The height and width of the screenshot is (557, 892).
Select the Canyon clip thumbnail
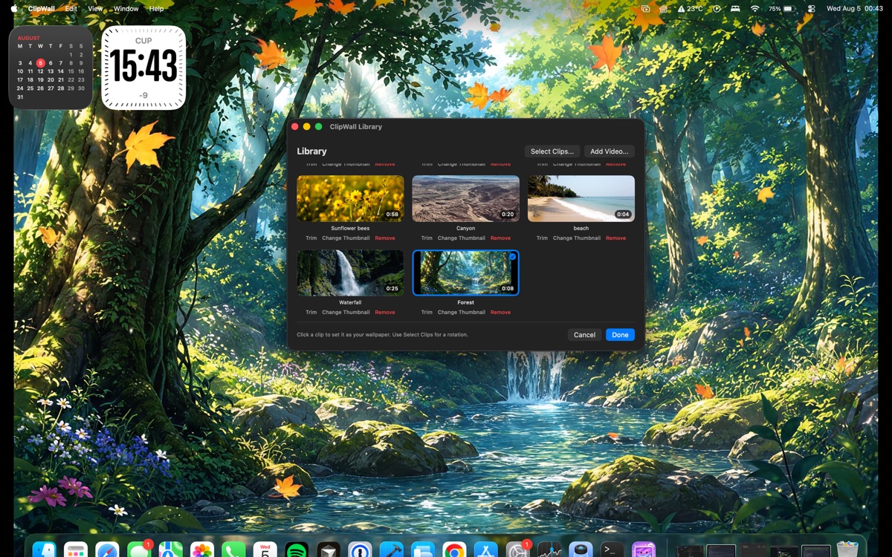click(x=465, y=198)
